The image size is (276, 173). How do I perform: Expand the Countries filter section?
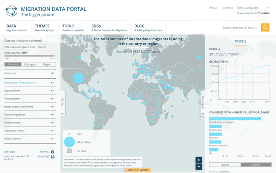click(x=30, y=73)
